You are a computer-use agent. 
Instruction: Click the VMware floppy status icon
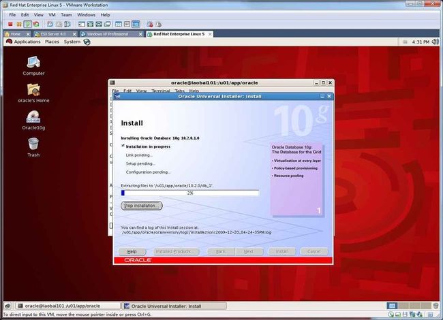point(405,315)
